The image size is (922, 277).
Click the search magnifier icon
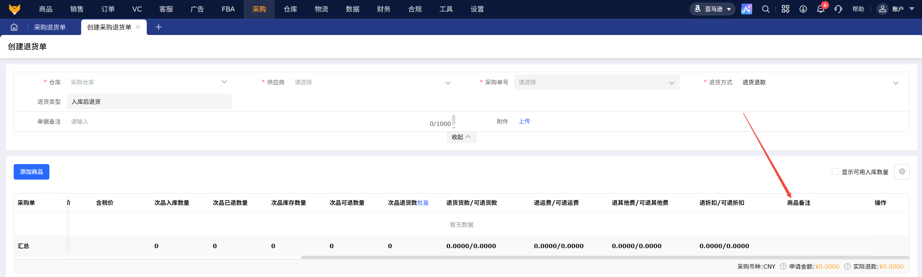[x=766, y=9]
